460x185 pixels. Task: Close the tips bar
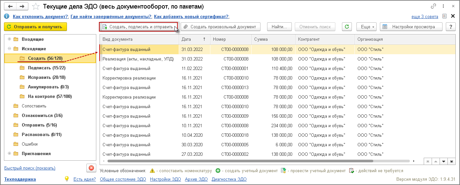coord(453,16)
